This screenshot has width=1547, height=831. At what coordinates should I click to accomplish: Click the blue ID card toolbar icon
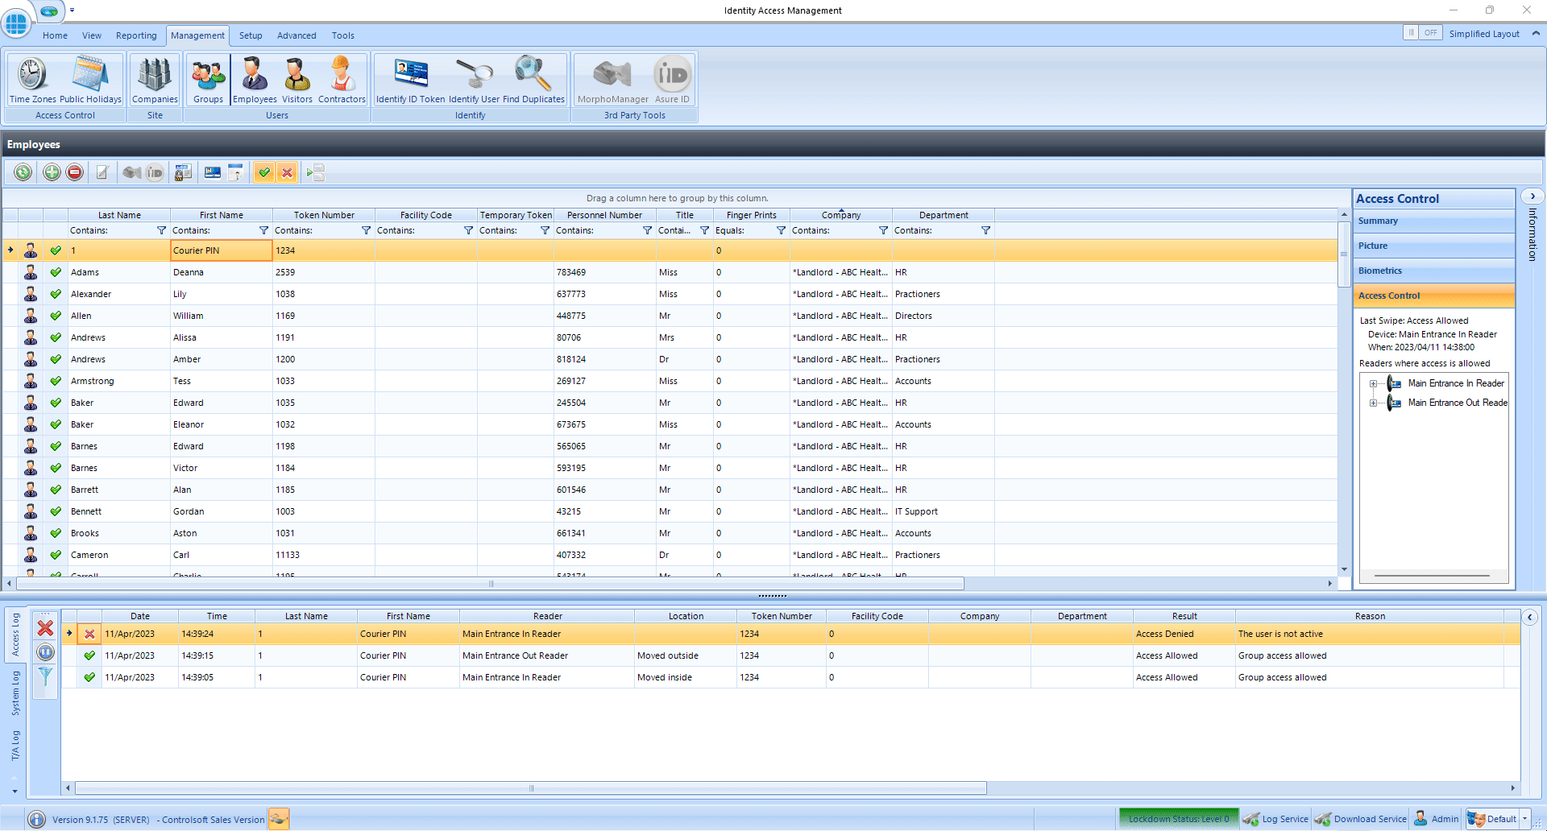213,172
